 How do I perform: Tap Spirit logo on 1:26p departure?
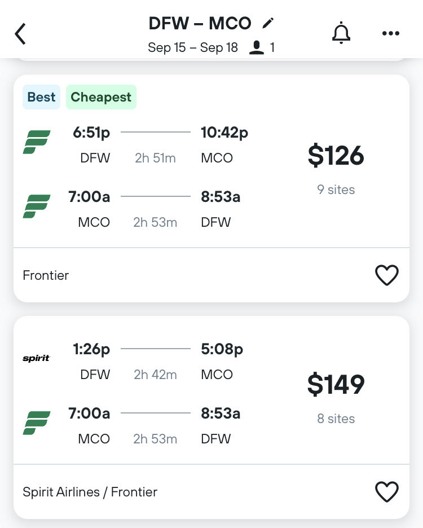pos(36,358)
